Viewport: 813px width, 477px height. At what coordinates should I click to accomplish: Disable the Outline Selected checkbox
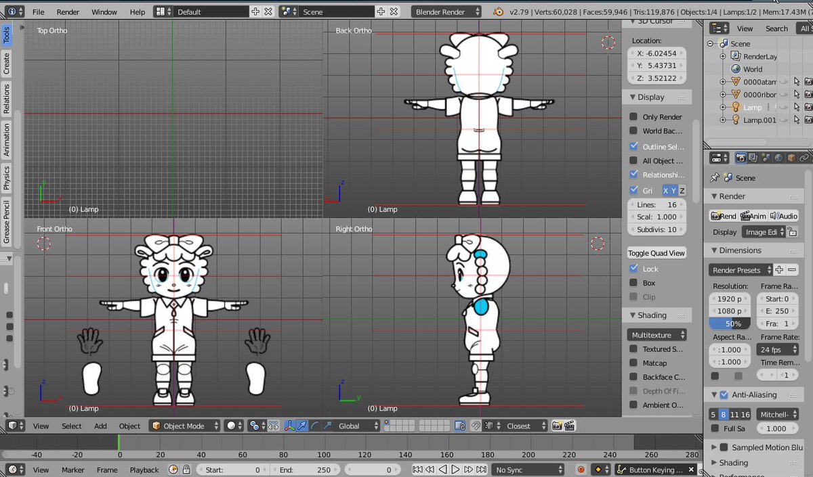[633, 146]
